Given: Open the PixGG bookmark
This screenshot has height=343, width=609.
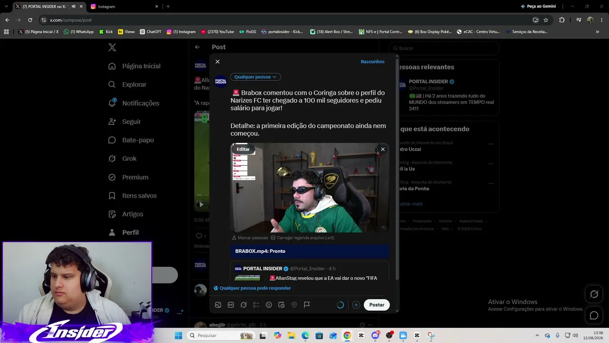Looking at the screenshot, I should coord(247,32).
